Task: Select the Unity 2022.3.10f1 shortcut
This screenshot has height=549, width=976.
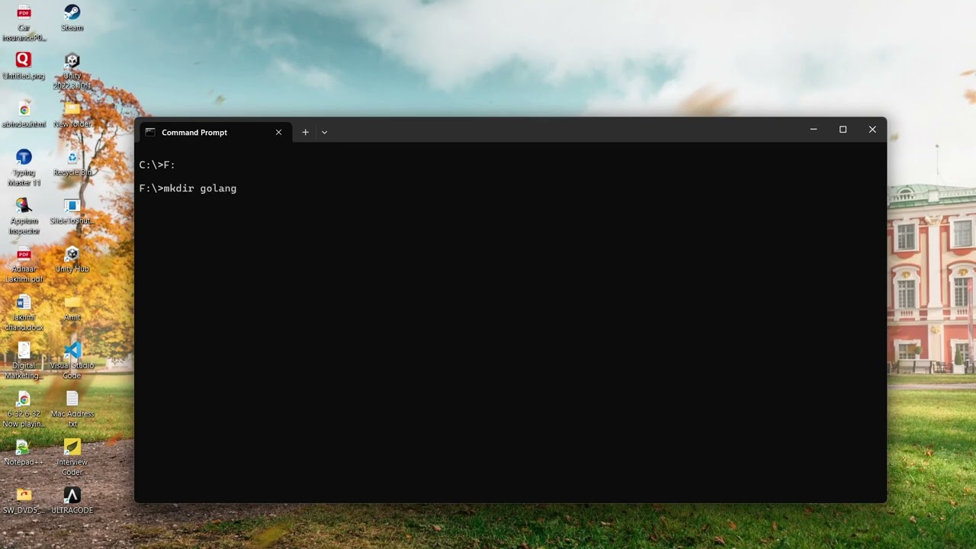Action: point(72,60)
